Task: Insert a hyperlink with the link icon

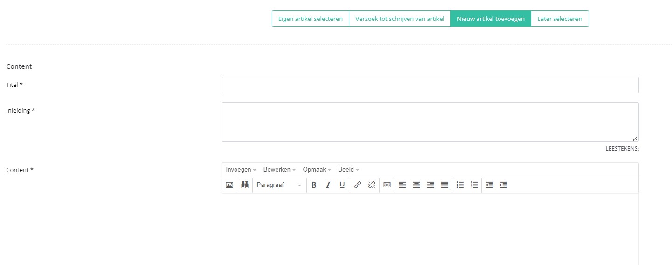Action: pos(358,185)
